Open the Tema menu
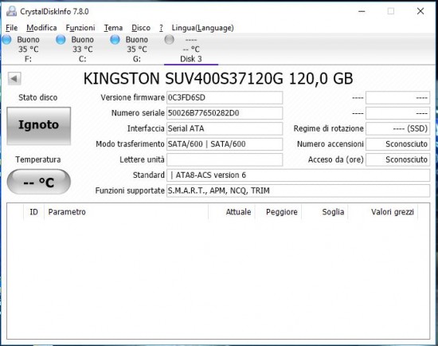 113,28
